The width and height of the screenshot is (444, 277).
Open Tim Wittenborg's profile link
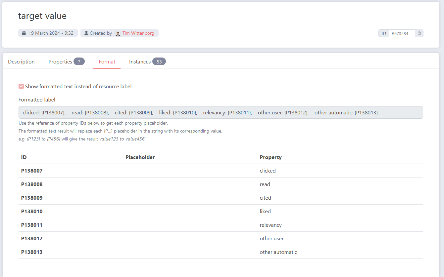click(138, 33)
